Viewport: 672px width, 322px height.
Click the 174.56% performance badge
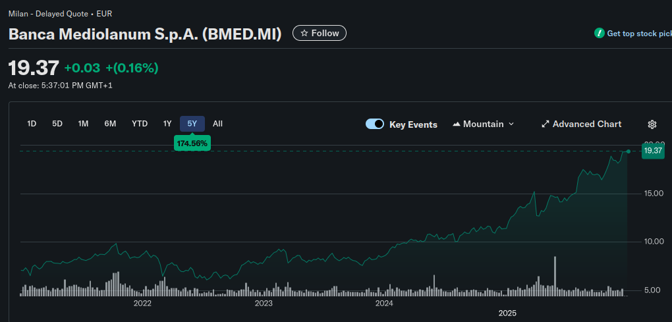[192, 143]
